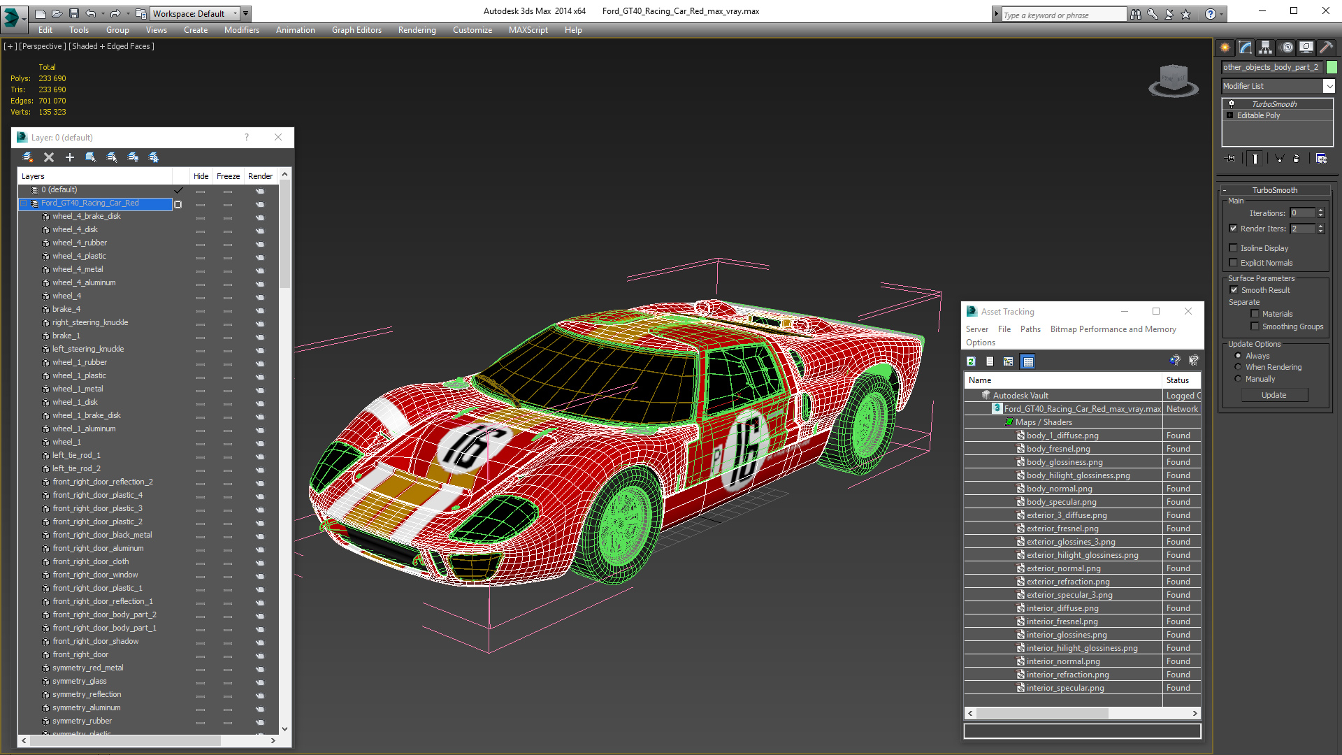Click the Redo arrow icon

(x=115, y=13)
